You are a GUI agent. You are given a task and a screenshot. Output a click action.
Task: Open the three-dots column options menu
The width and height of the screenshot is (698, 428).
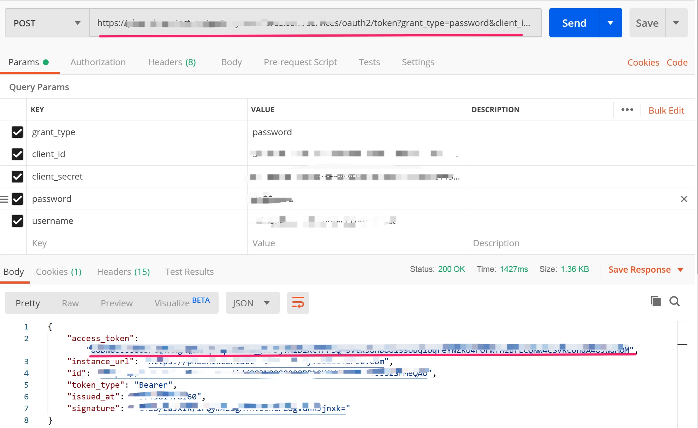(x=627, y=110)
